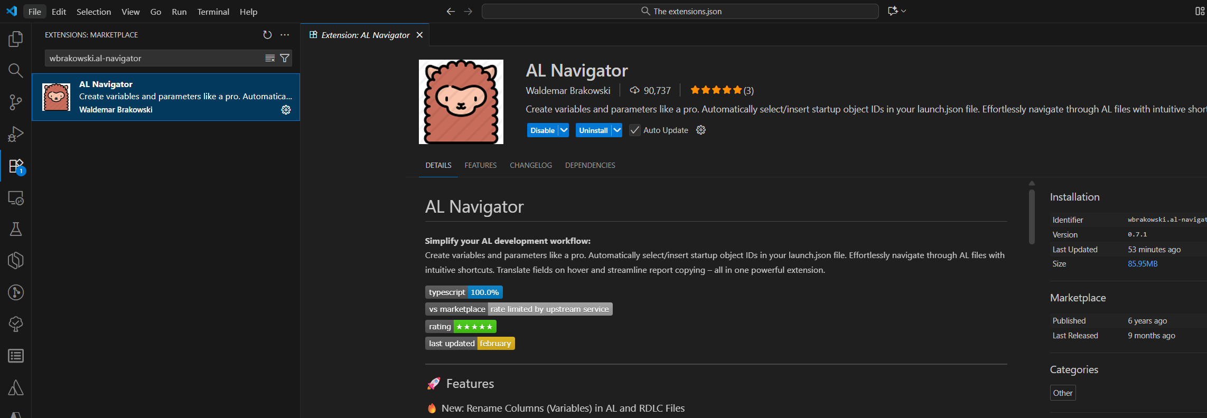Open the Copilot chat dropdown chevron

tap(904, 11)
